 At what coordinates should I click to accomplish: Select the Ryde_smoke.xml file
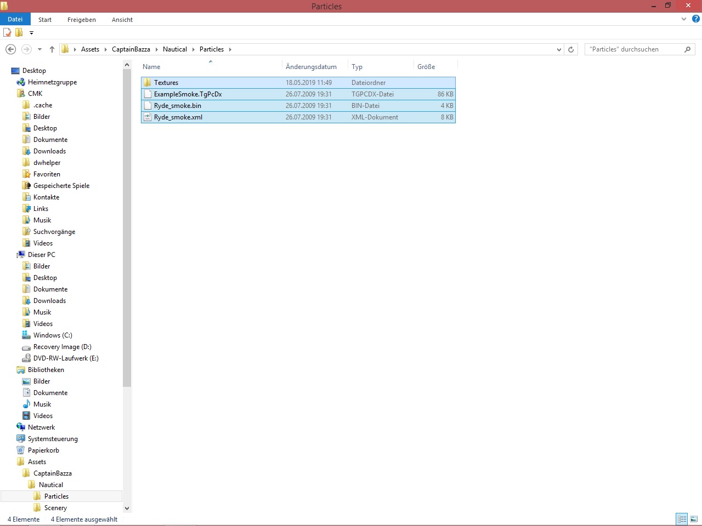tap(178, 117)
